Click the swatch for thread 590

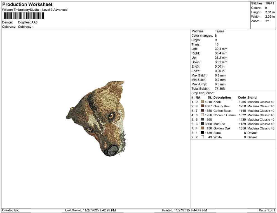tap(202, 120)
